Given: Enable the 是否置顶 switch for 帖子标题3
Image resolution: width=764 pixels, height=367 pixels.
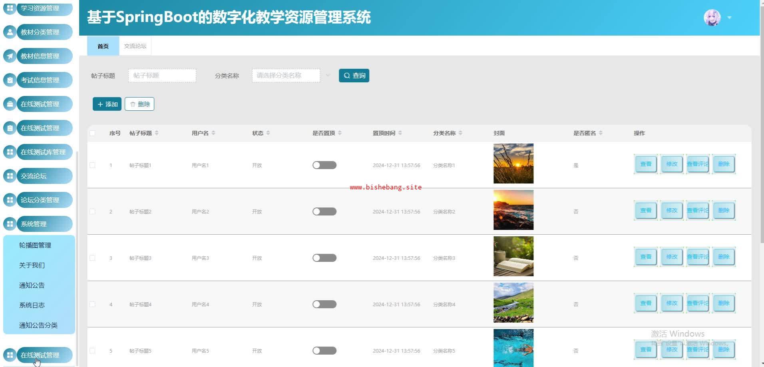Looking at the screenshot, I should pos(324,258).
